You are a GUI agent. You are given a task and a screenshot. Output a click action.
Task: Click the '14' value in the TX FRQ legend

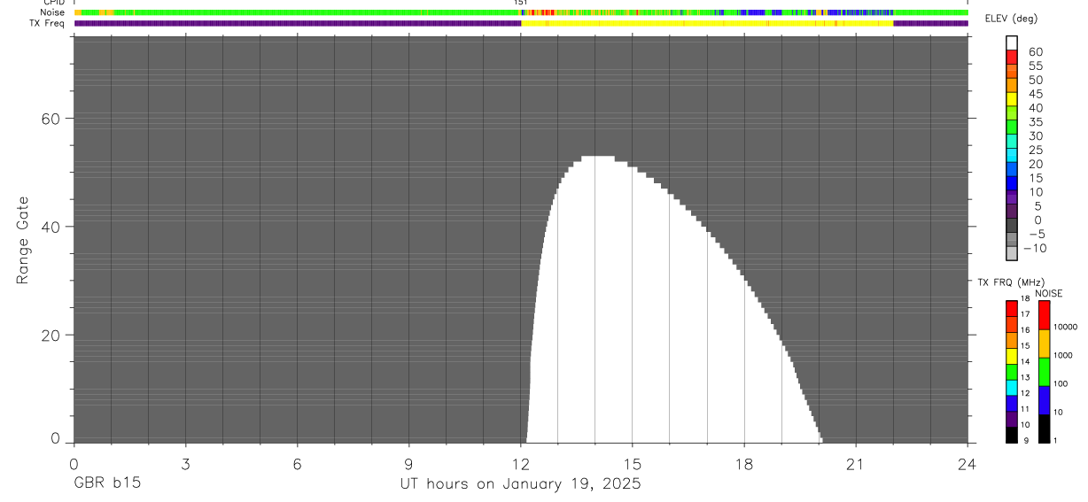pyautogui.click(x=1024, y=361)
